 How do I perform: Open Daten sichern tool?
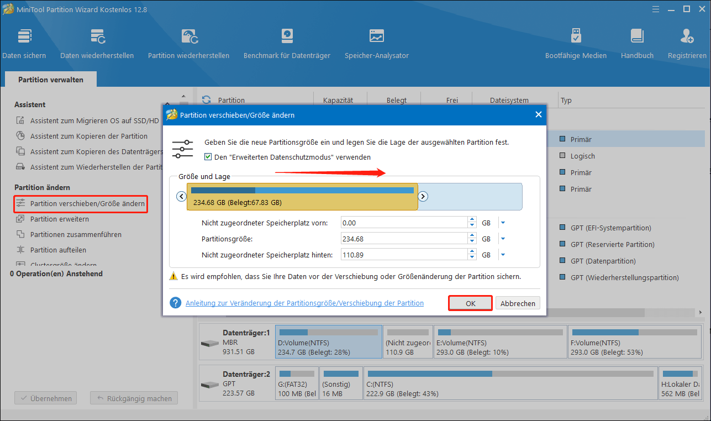pos(24,44)
